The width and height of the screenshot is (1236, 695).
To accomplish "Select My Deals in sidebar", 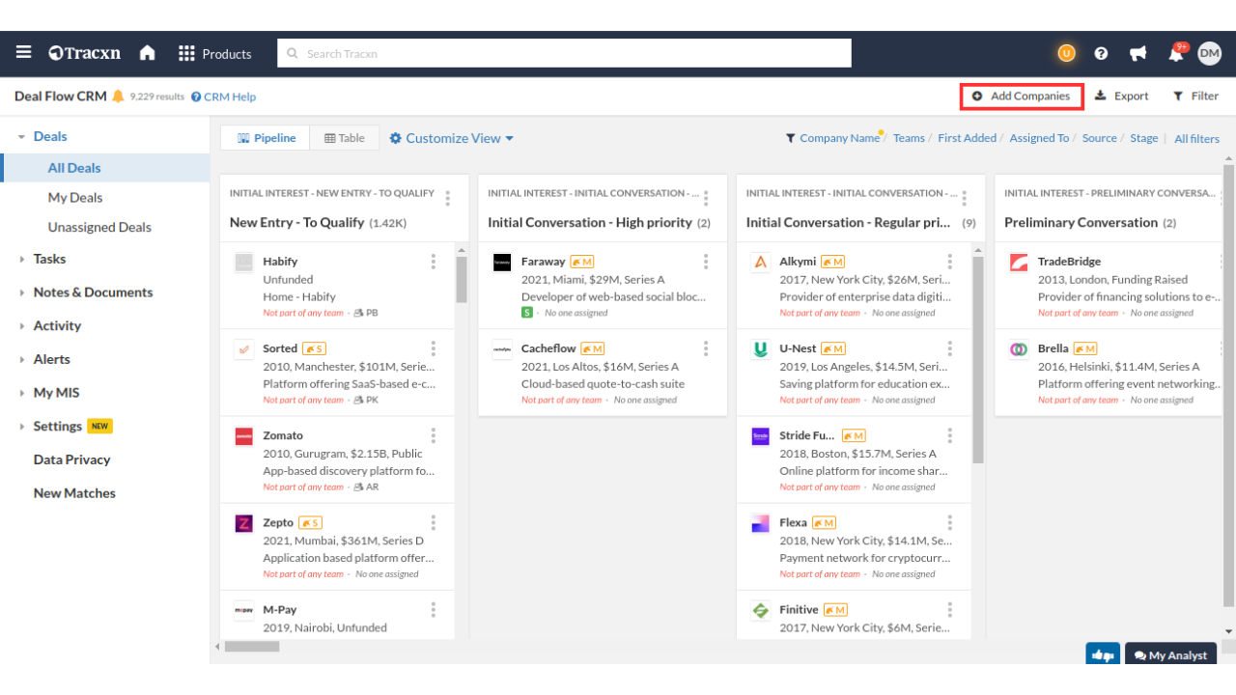I will click(75, 198).
